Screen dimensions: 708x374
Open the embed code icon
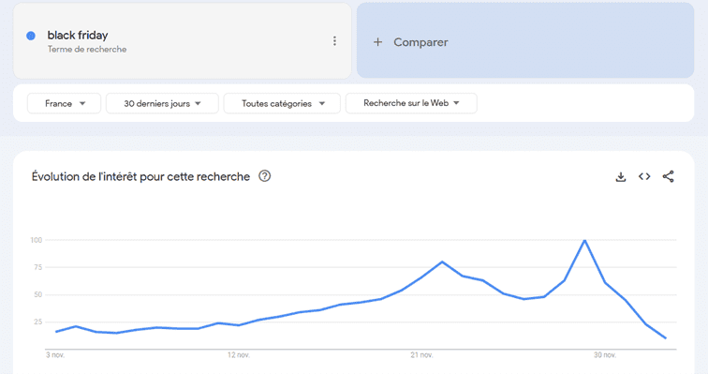point(644,176)
